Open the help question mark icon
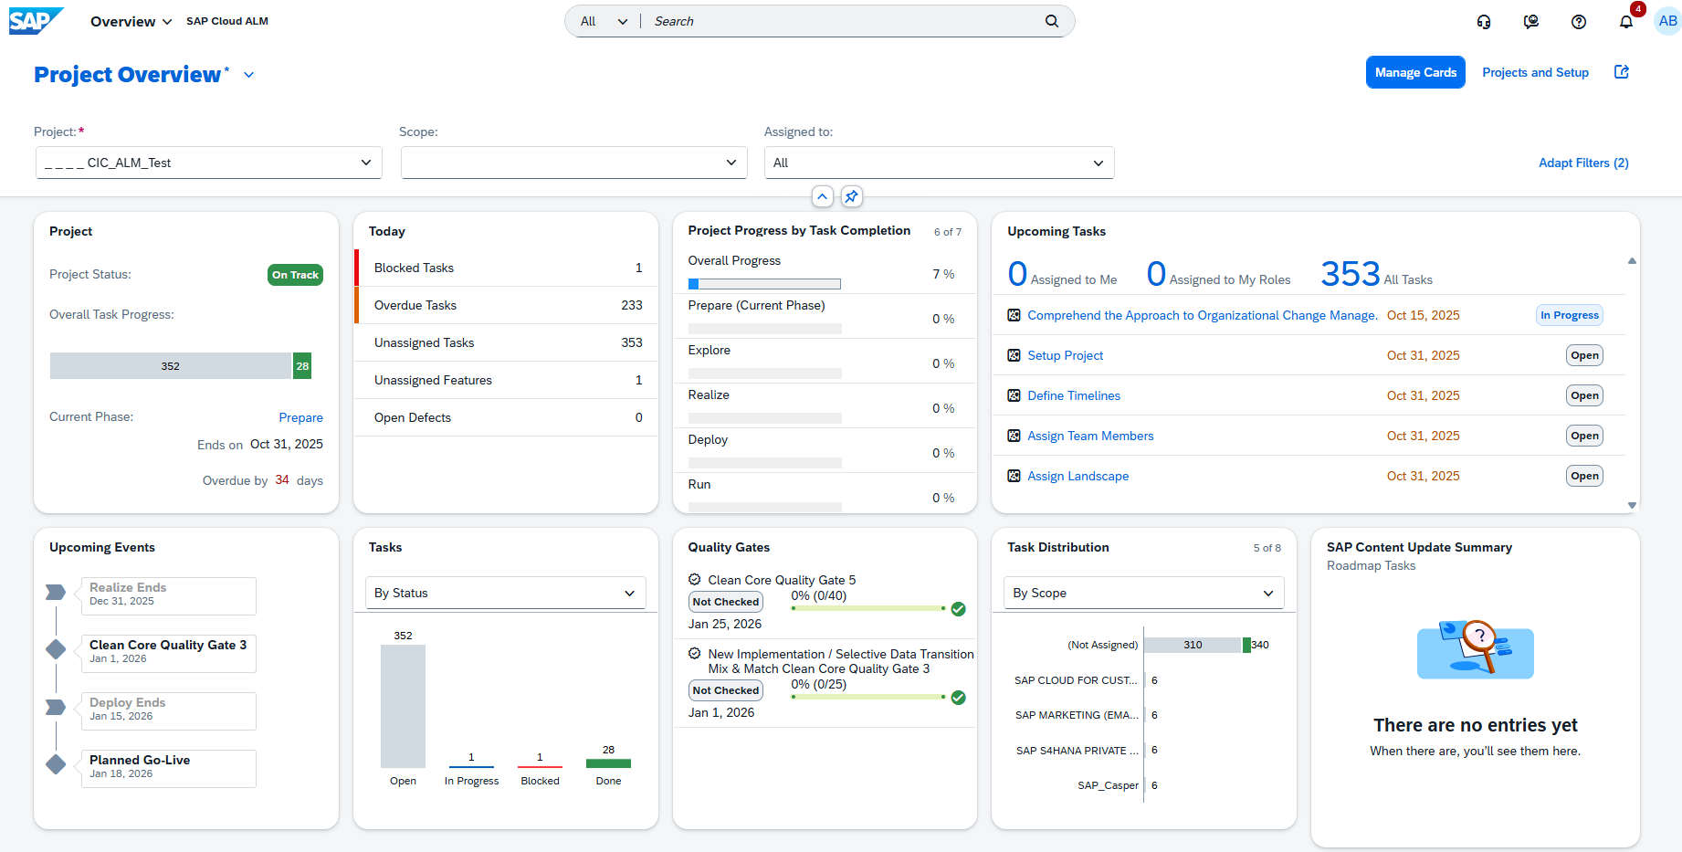The height and width of the screenshot is (852, 1682). point(1578,22)
